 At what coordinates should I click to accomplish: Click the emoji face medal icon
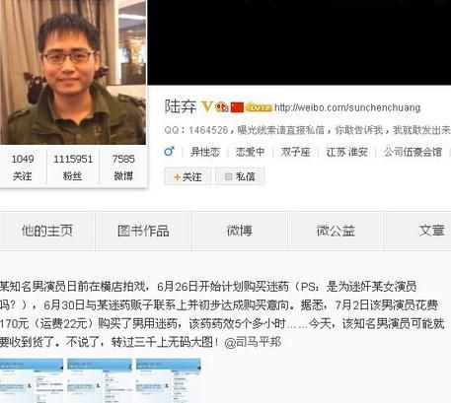pos(222,107)
